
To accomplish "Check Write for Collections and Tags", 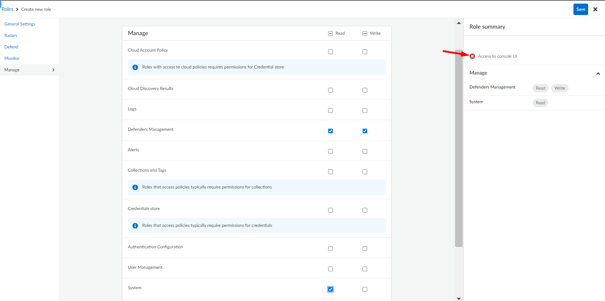I will 365,172.
